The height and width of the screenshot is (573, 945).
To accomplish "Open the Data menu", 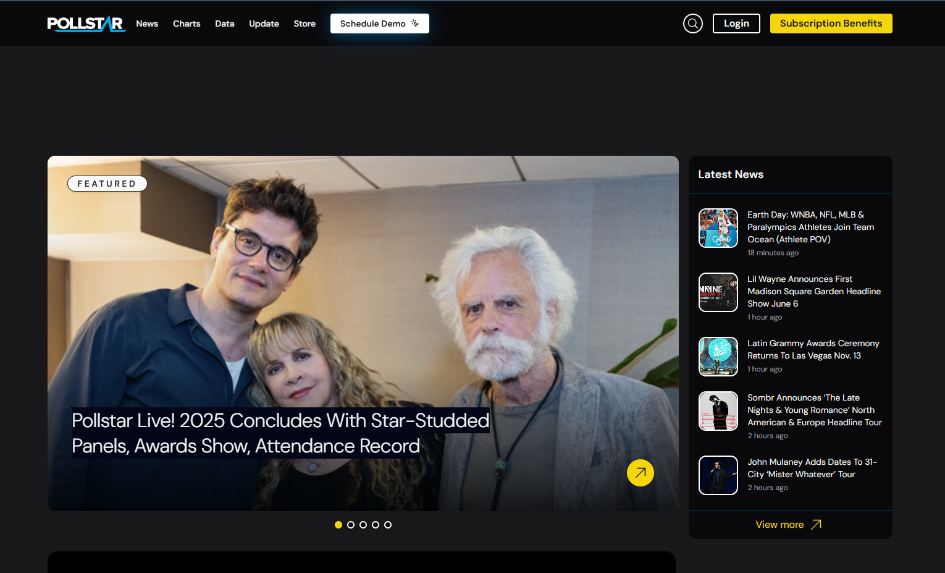I will coord(225,23).
